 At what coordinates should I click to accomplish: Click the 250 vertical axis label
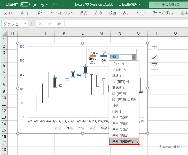pyautogui.click(x=22, y=47)
